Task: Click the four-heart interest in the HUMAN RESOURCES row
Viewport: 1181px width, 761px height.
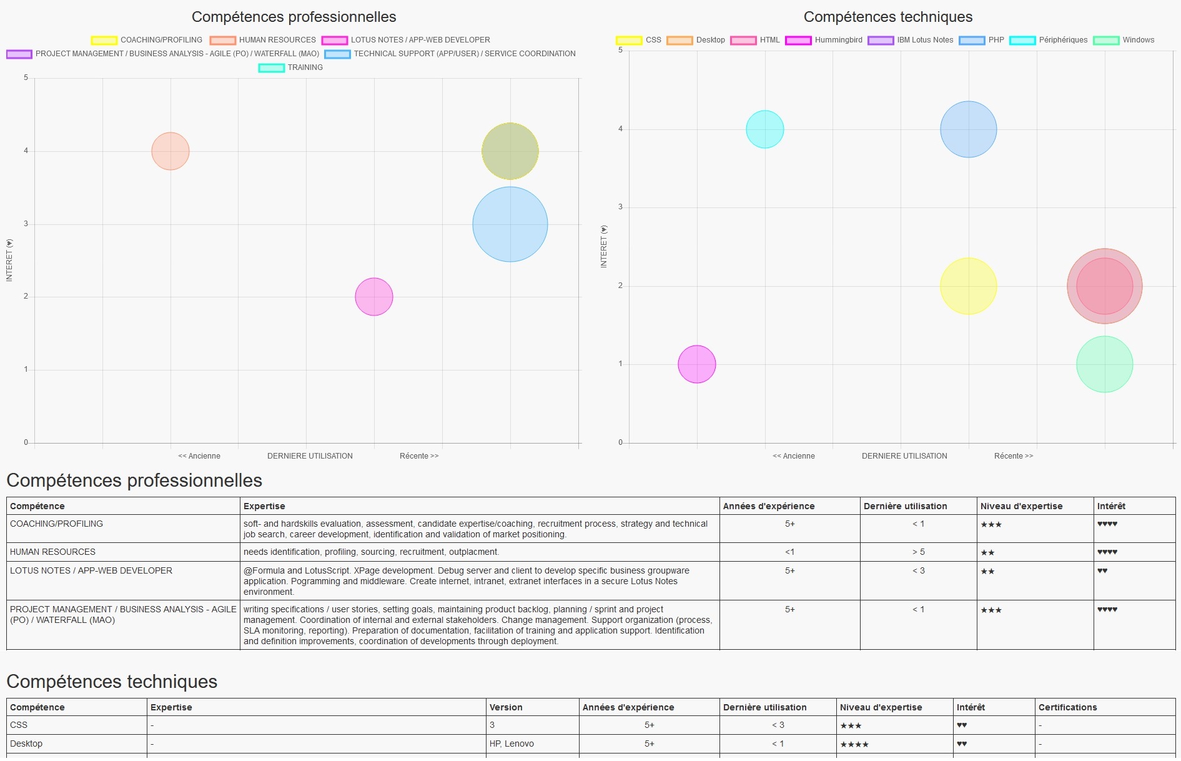Action: point(1107,552)
